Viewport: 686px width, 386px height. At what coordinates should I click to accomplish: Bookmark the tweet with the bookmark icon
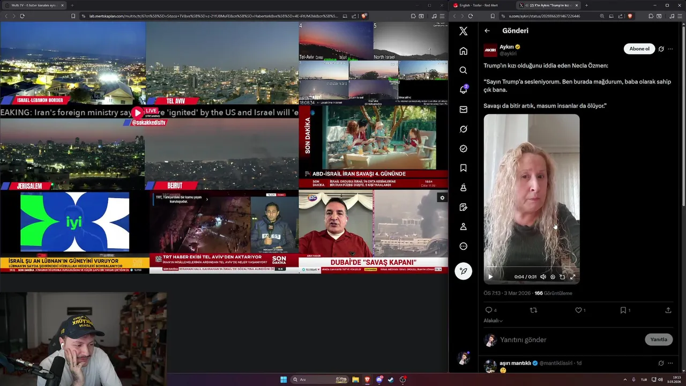pyautogui.click(x=623, y=310)
